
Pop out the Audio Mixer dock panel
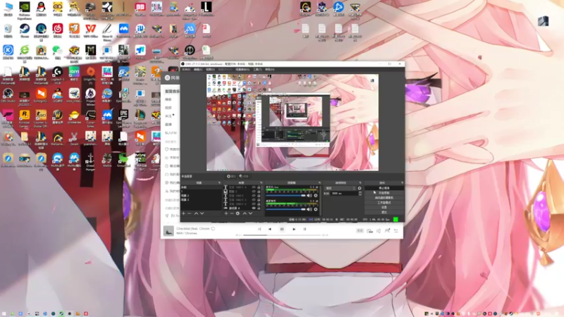[x=319, y=182]
